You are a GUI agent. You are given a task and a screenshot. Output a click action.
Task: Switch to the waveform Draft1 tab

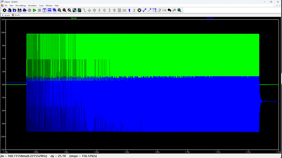(16, 15)
